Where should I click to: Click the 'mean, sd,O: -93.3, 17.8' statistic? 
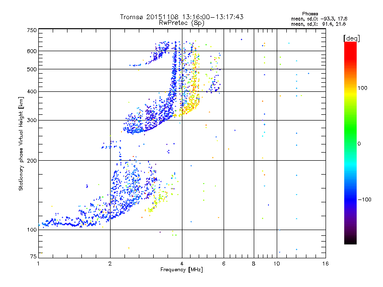pyautogui.click(x=319, y=19)
